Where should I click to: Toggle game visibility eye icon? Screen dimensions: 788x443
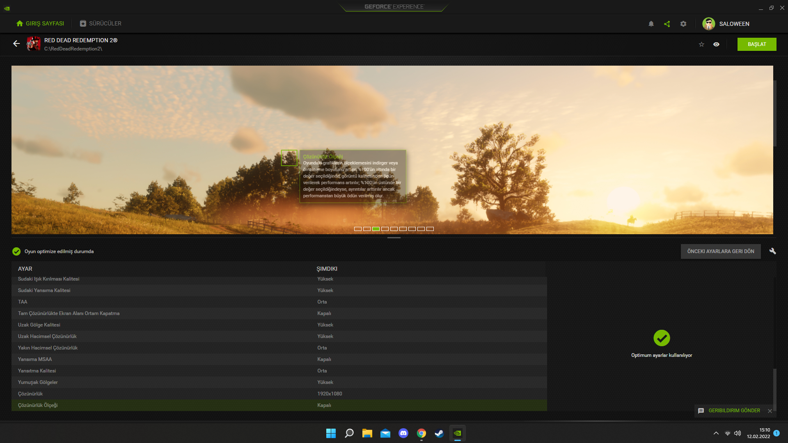(x=716, y=44)
